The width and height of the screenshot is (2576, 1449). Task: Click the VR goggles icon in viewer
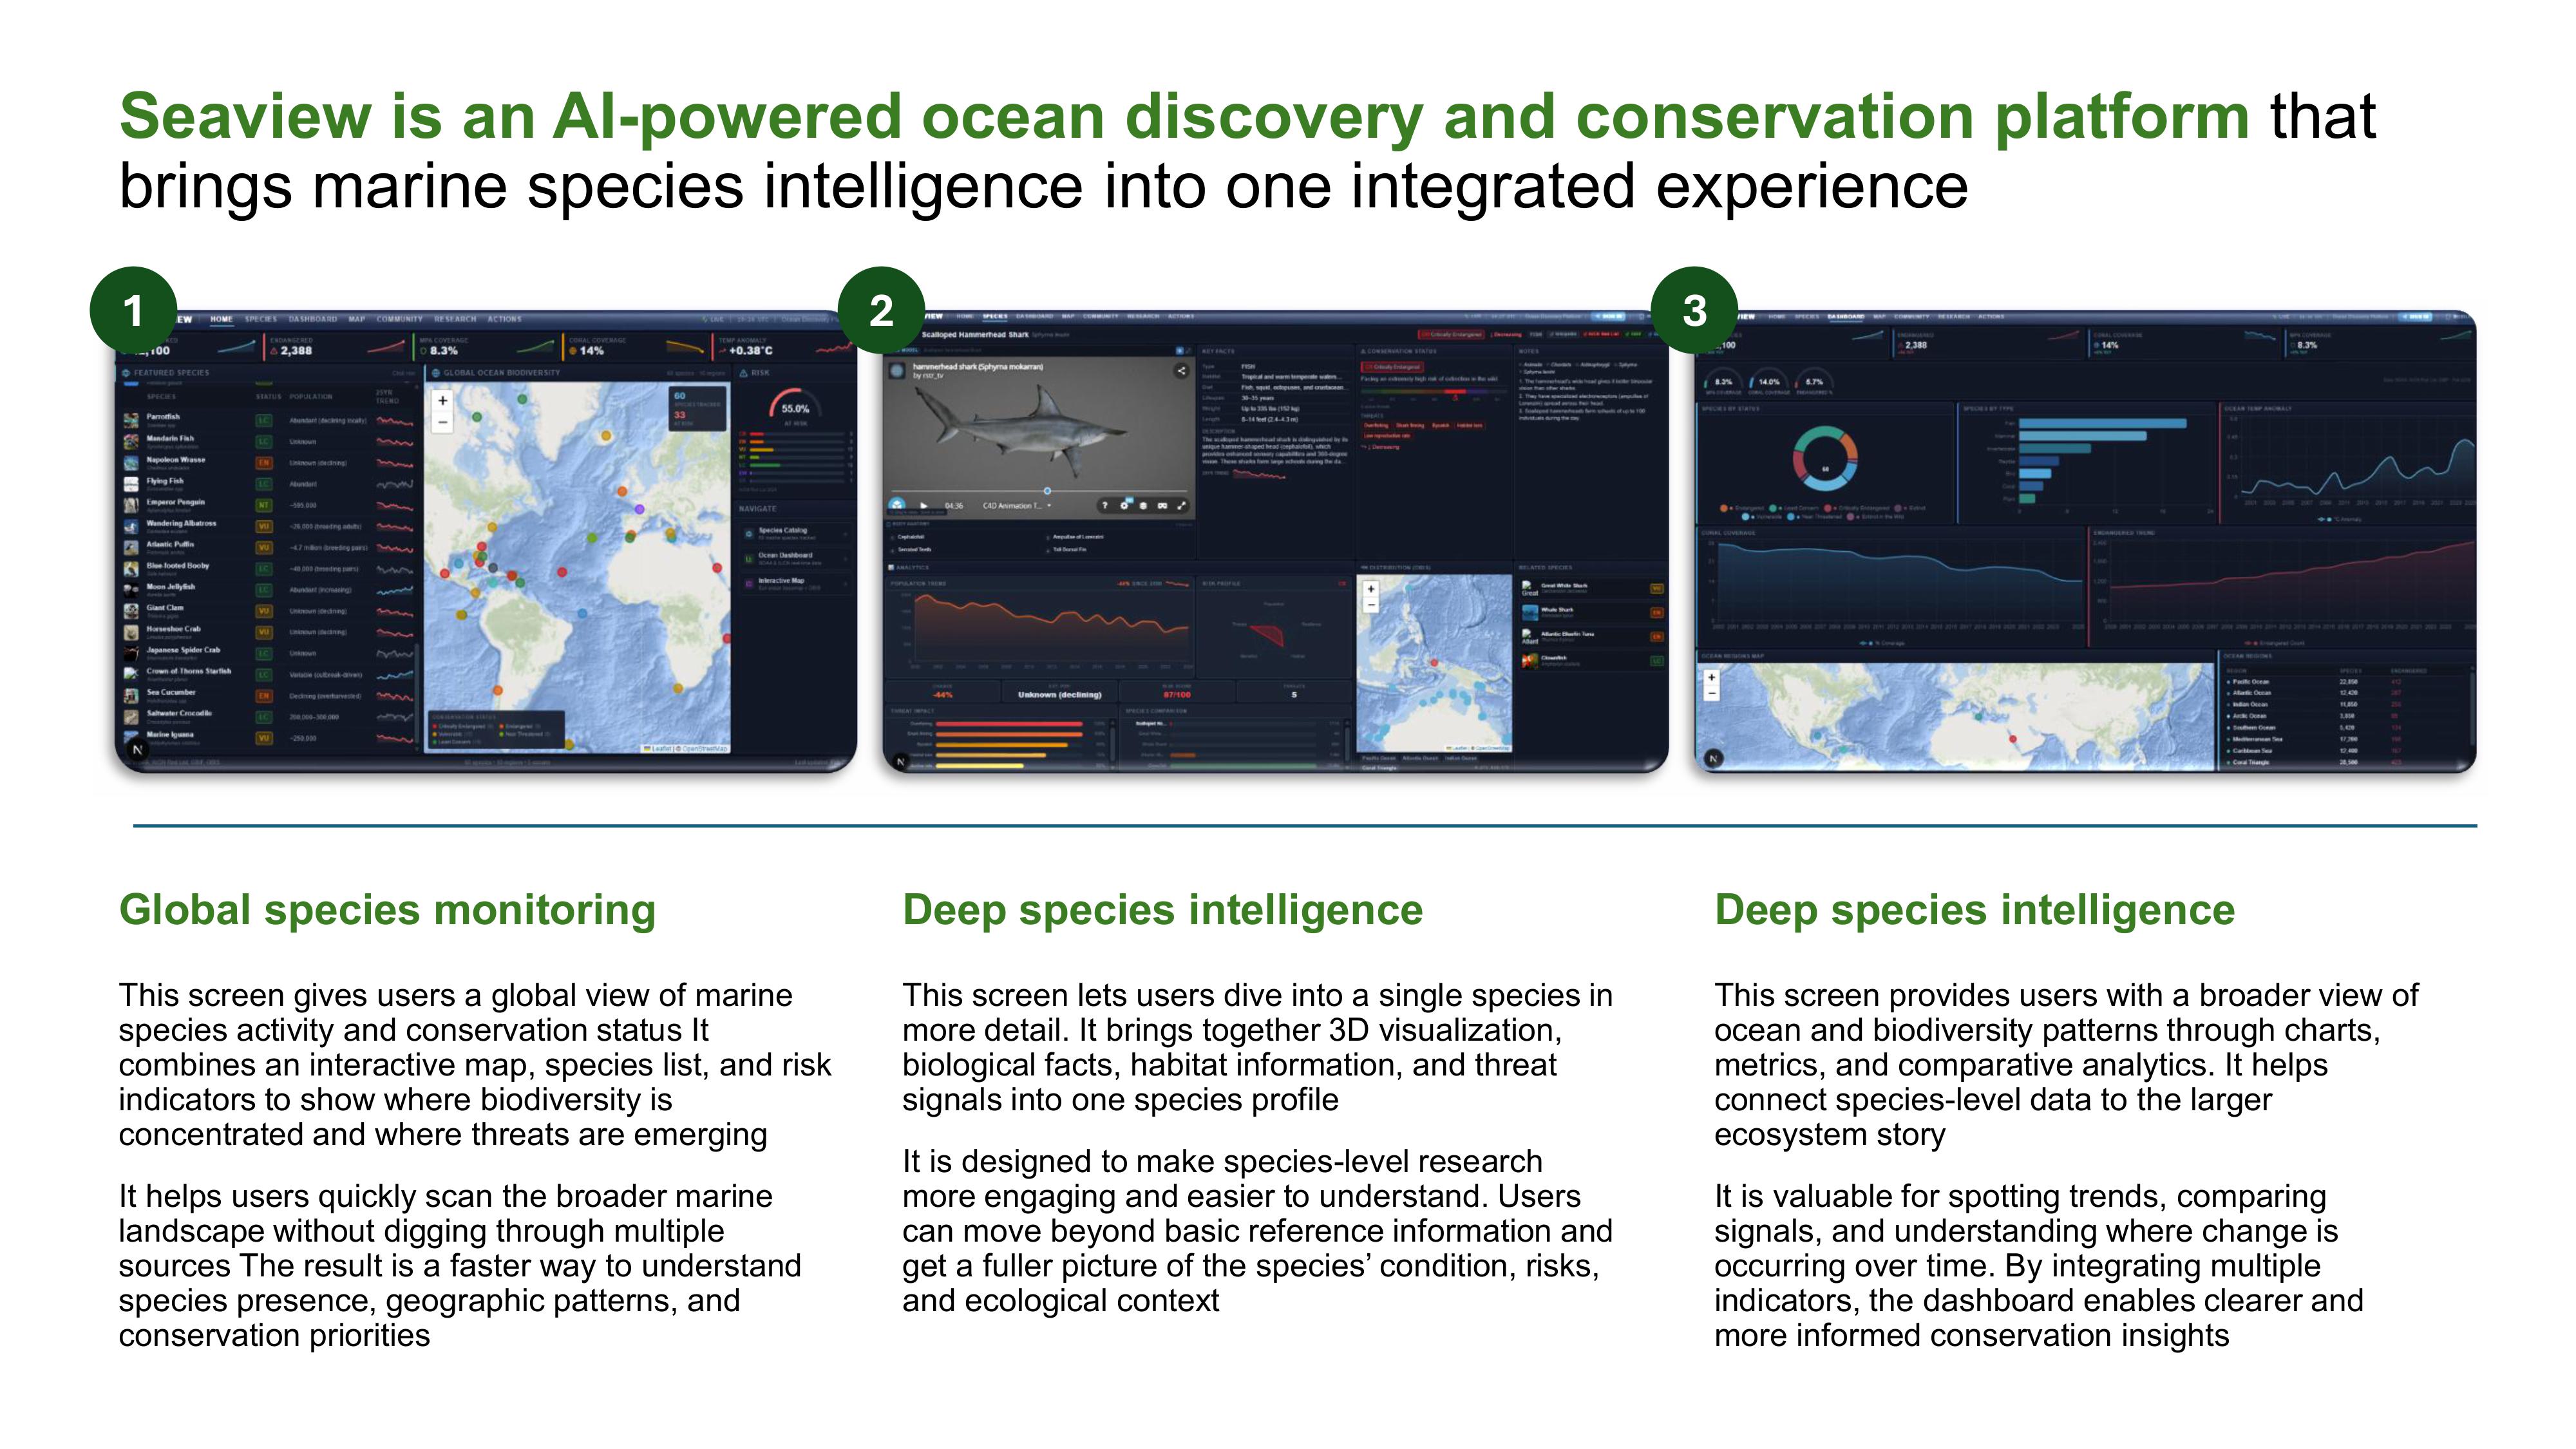(x=1162, y=506)
